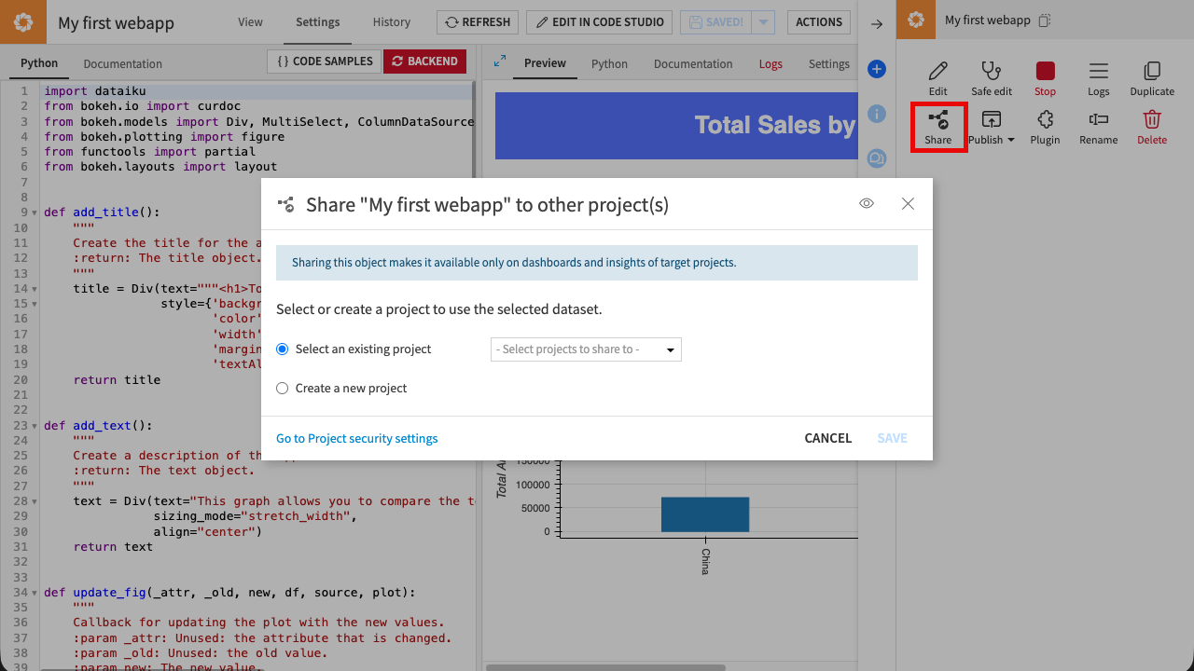The image size is (1194, 671).
Task: Open Documentation tab in editor pane
Action: coord(122,63)
